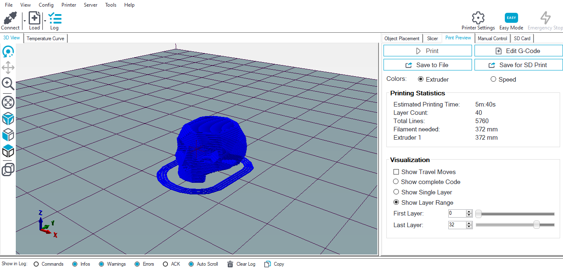Select the move viewpoint arrows tool
The height and width of the screenshot is (269, 563).
coord(8,68)
